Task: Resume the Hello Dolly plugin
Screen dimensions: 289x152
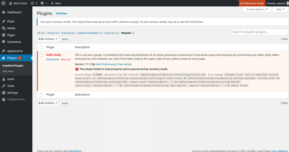Action: click(65, 59)
